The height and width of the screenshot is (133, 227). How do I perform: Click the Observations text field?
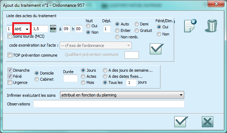tap(109, 104)
